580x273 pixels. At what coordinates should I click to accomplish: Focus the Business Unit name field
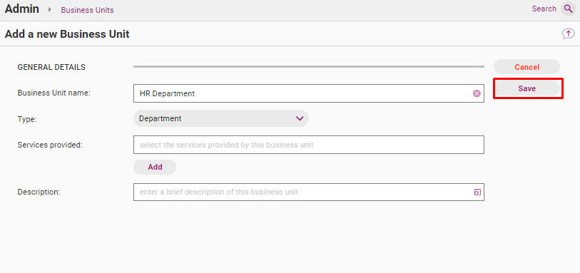308,93
